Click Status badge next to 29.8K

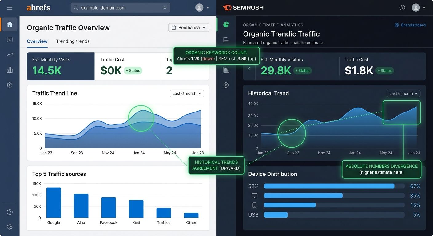302,70
